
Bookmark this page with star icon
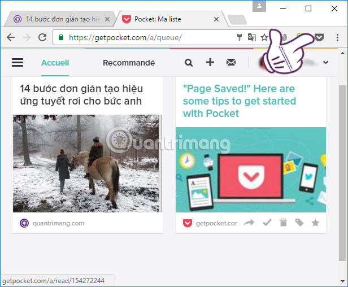pyautogui.click(x=264, y=37)
